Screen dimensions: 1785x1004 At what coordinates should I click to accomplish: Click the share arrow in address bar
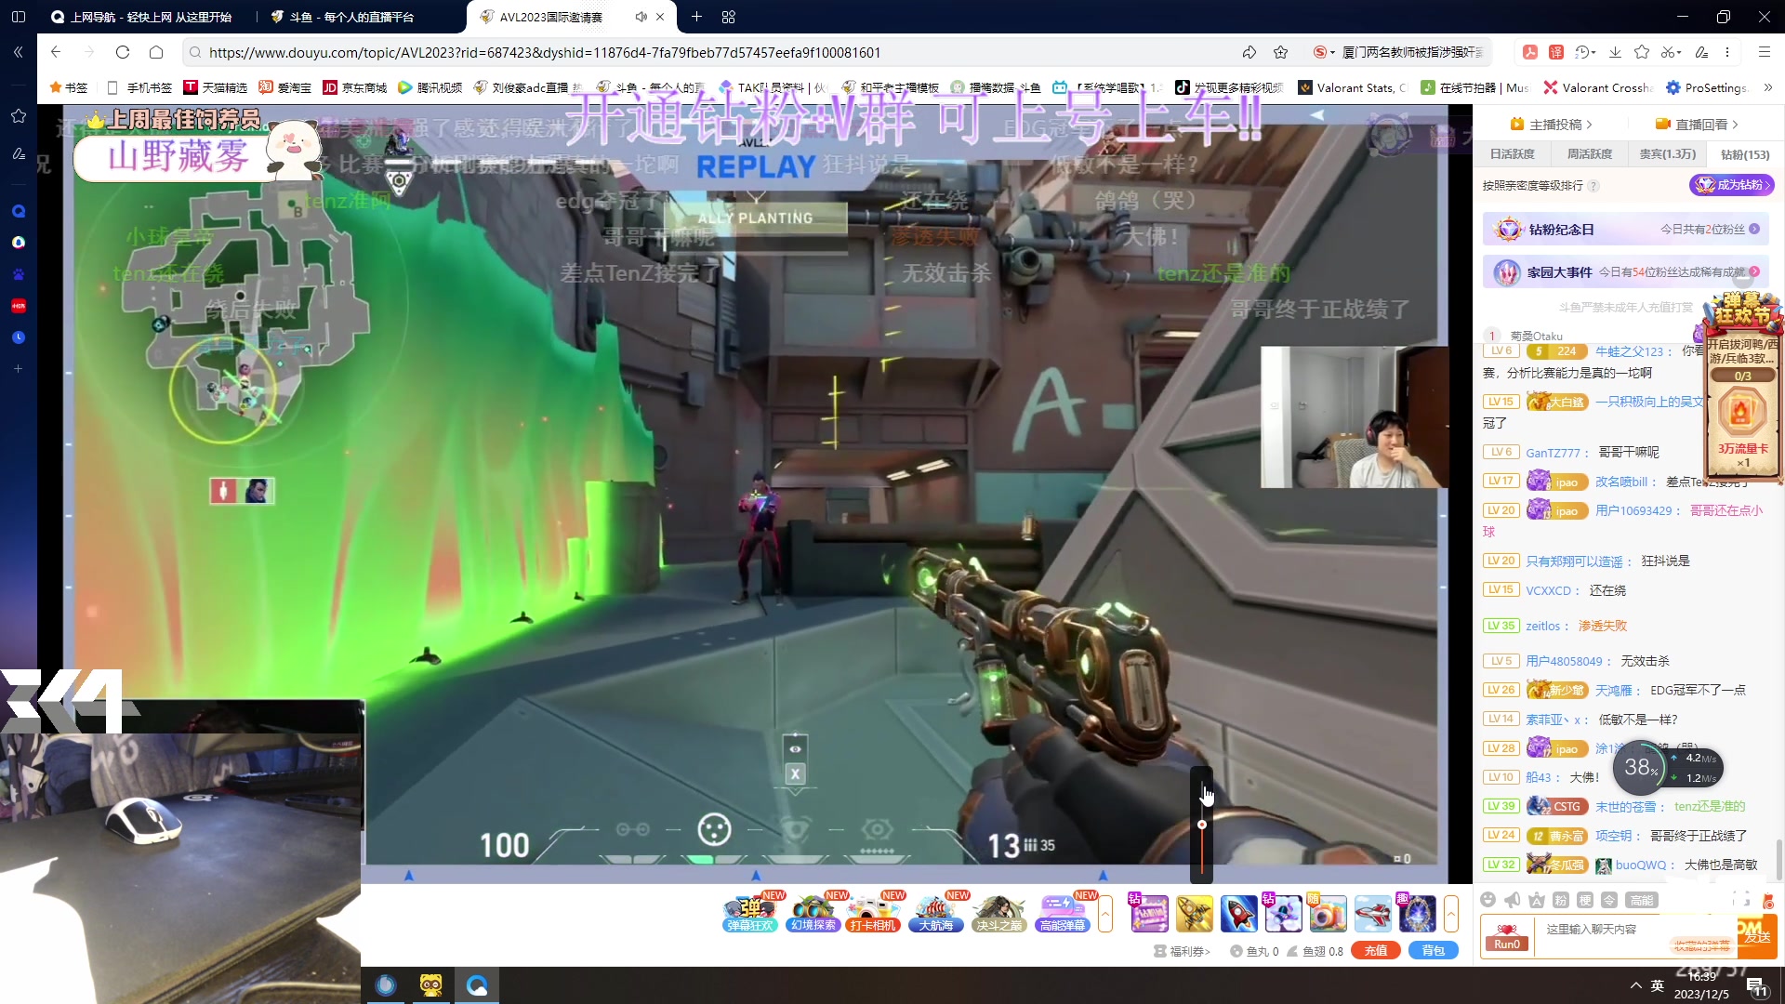click(x=1249, y=52)
